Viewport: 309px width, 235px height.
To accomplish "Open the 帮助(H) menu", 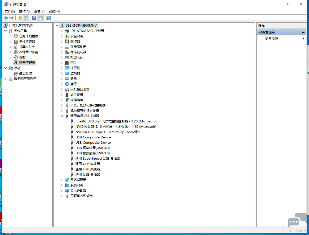I will click(x=54, y=11).
